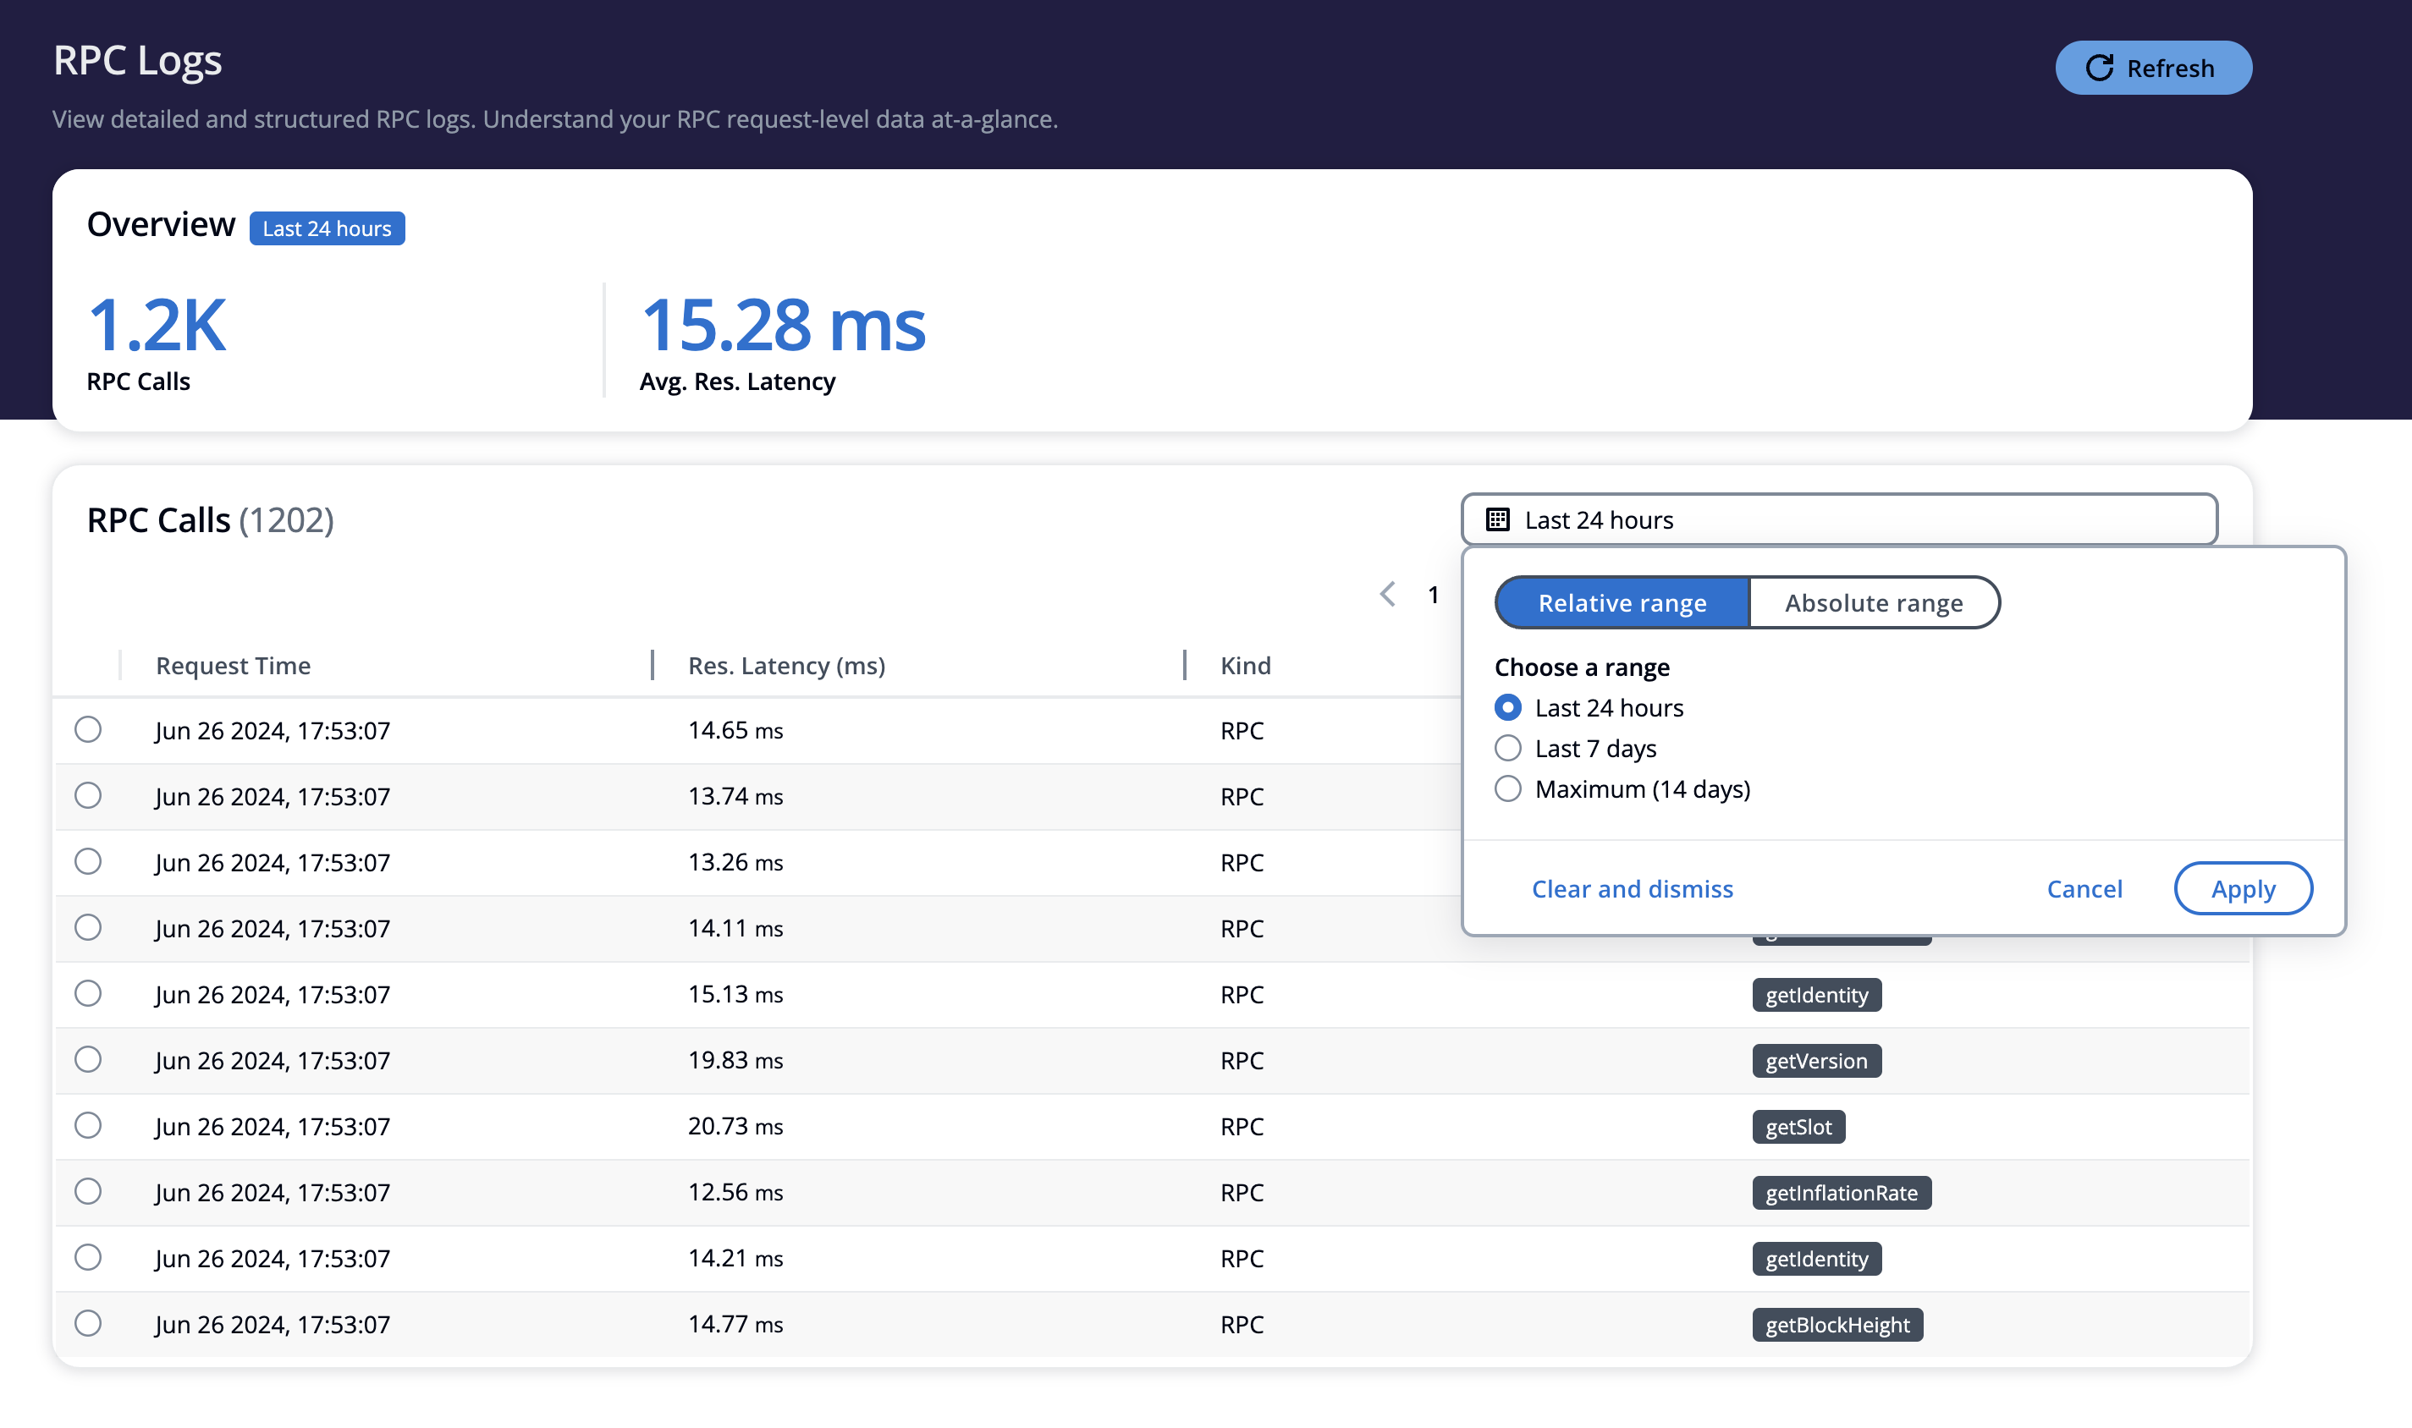Click the Last 24 hours Overview badge
Viewport: 2412px width, 1428px height.
(x=328, y=229)
